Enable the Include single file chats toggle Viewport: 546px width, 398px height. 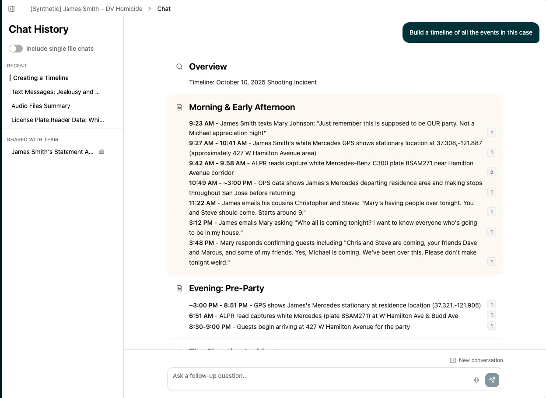click(x=16, y=49)
